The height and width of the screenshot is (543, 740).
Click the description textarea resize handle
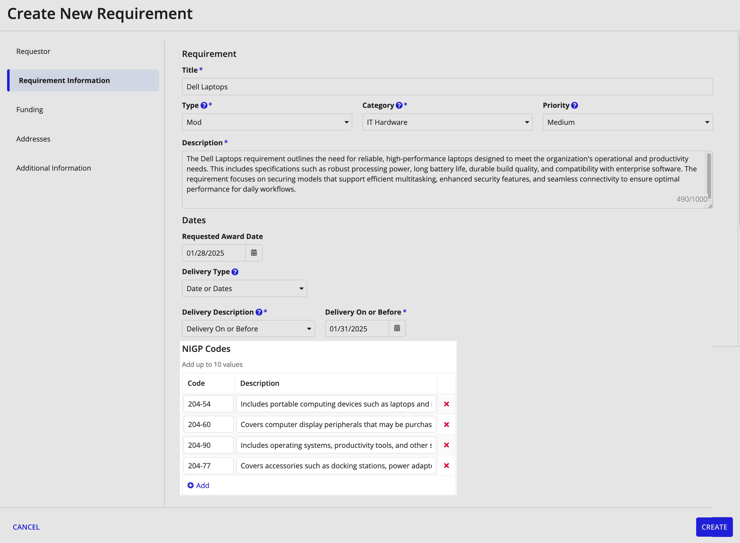pyautogui.click(x=710, y=206)
